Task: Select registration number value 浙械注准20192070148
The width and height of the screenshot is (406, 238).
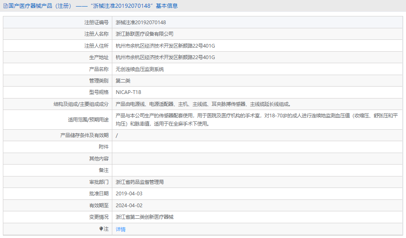Action: tap(141, 23)
